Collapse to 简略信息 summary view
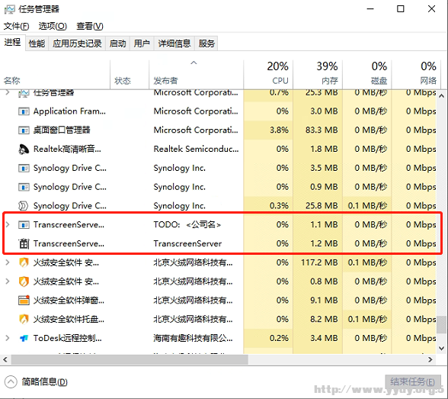The height and width of the screenshot is (399, 448). [36, 382]
